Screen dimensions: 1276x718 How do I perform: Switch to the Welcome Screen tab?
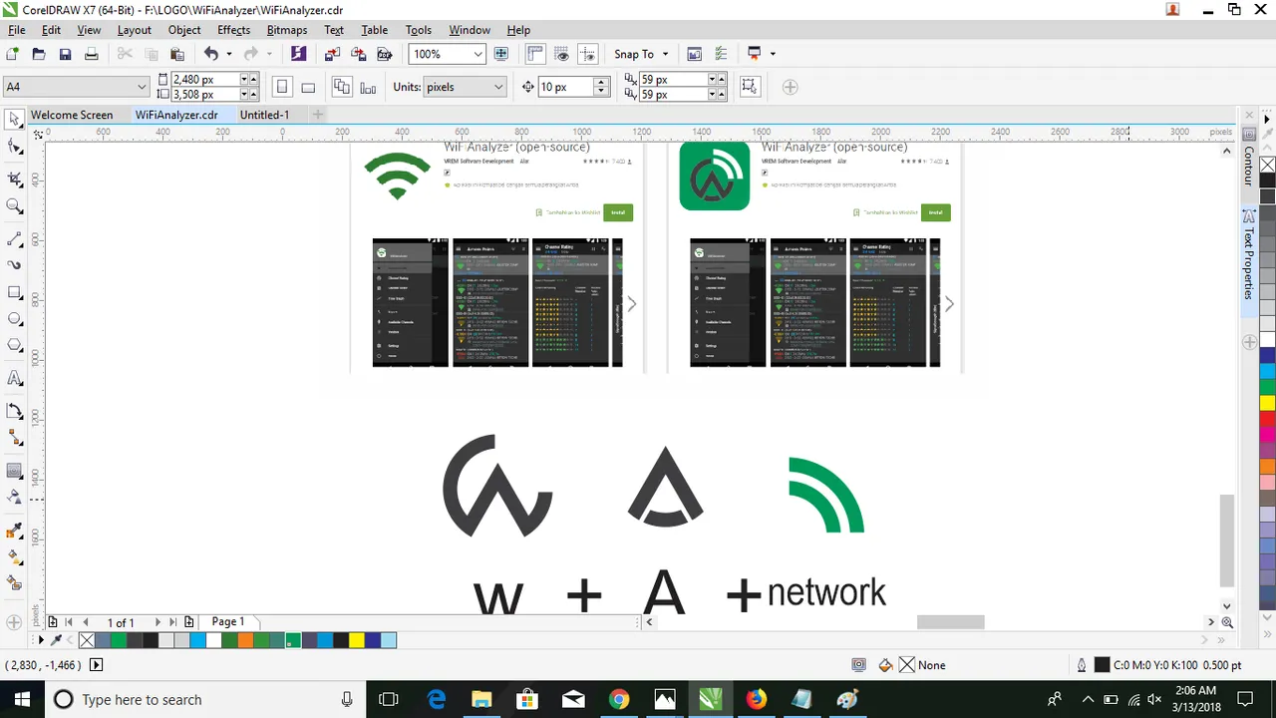click(x=72, y=115)
